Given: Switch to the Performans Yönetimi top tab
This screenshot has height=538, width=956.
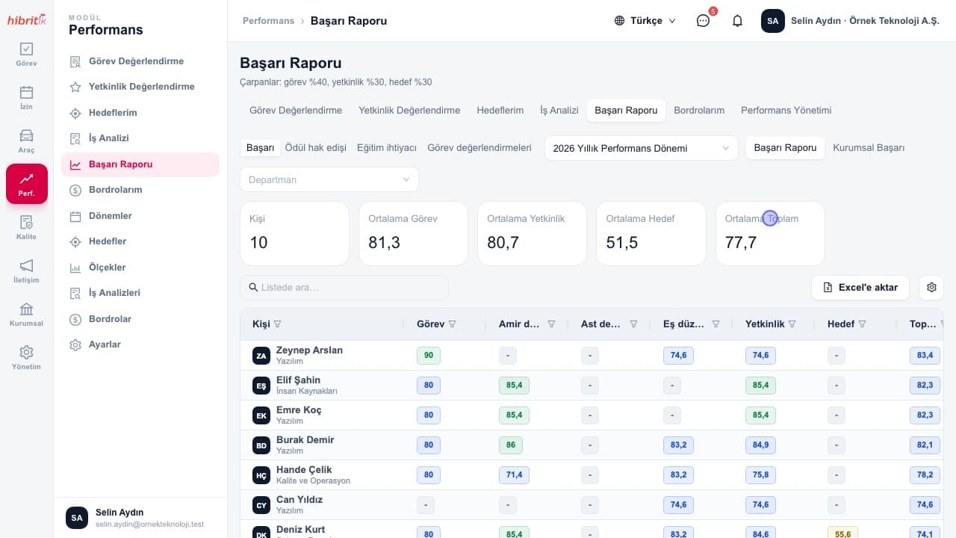Looking at the screenshot, I should [786, 110].
